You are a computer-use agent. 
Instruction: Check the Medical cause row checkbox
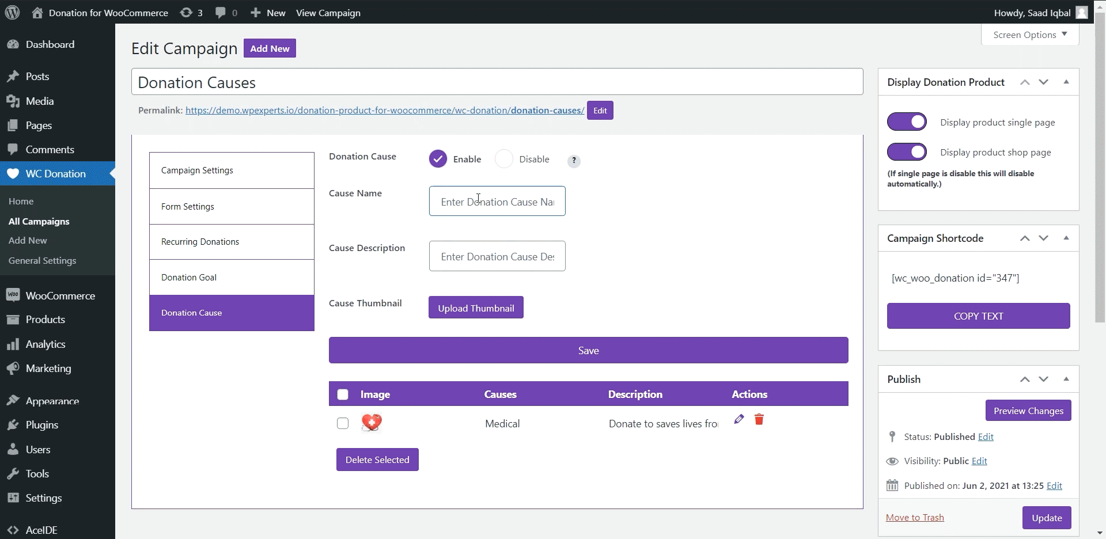[x=343, y=423]
